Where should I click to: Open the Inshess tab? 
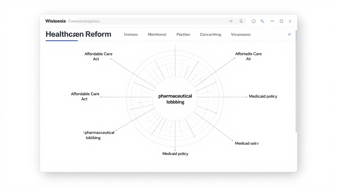[x=131, y=34]
